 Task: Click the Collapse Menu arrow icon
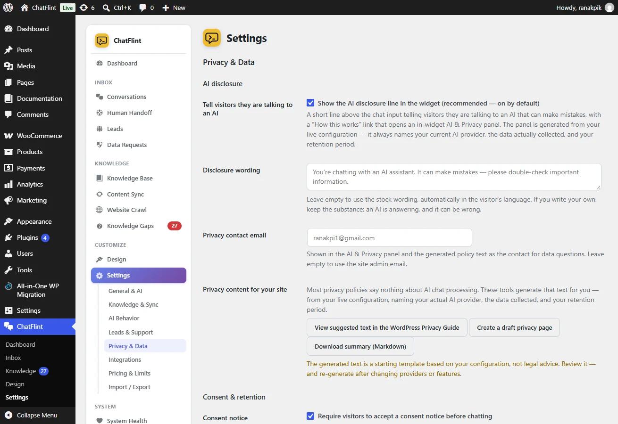click(8, 415)
